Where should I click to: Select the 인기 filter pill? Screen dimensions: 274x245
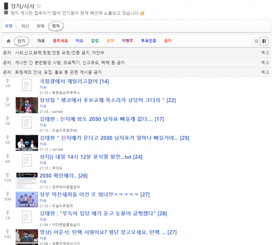(x=21, y=41)
